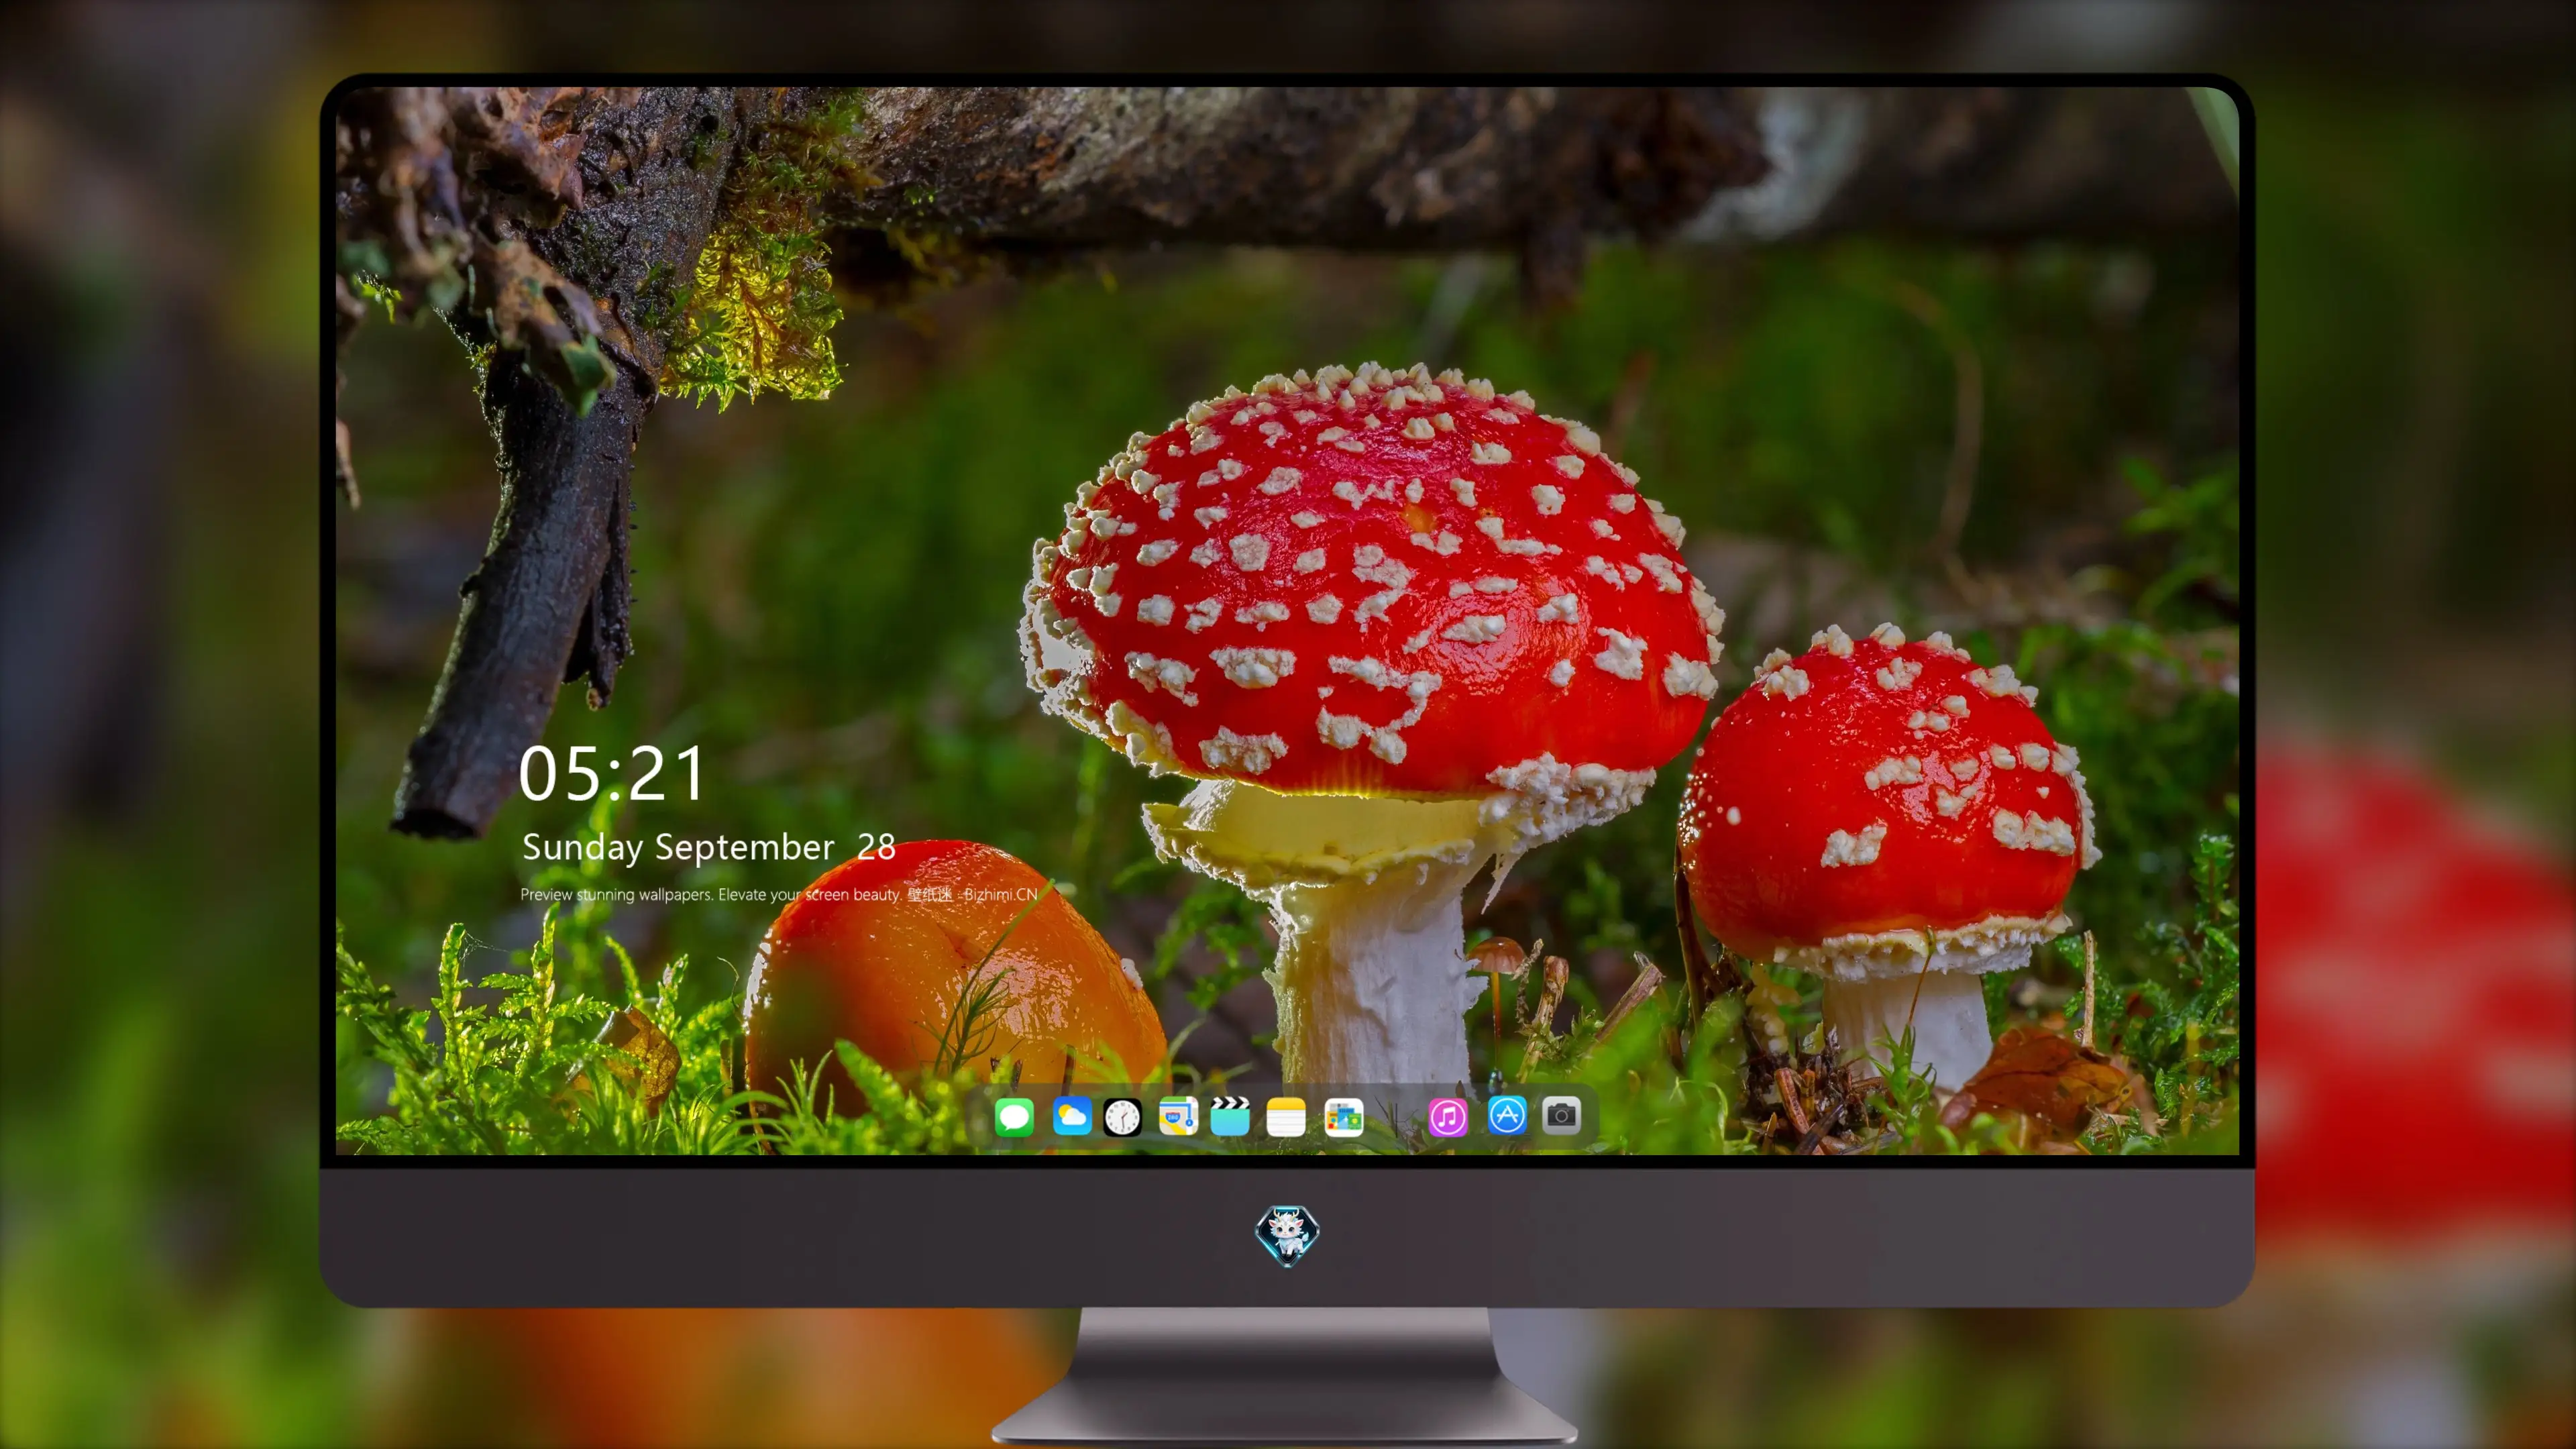Click the 05:21 clock display
Screen dimensions: 2576x1449
click(612, 774)
